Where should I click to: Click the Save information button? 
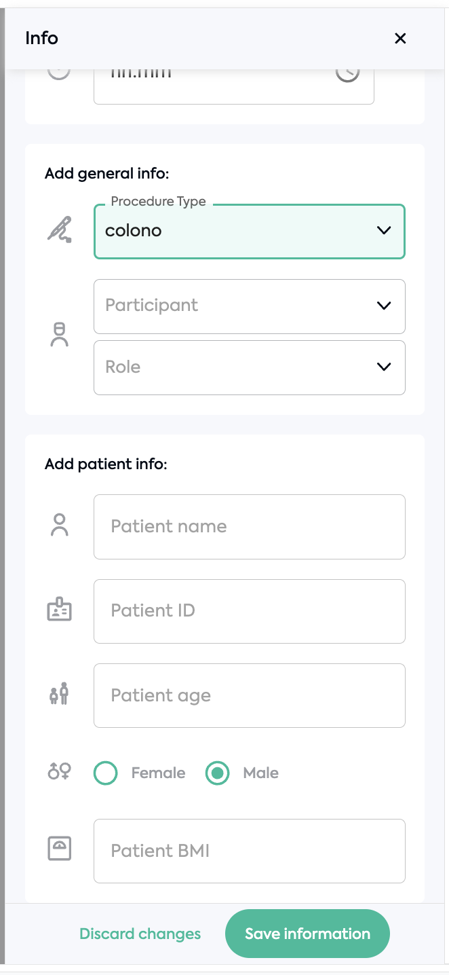click(x=307, y=934)
